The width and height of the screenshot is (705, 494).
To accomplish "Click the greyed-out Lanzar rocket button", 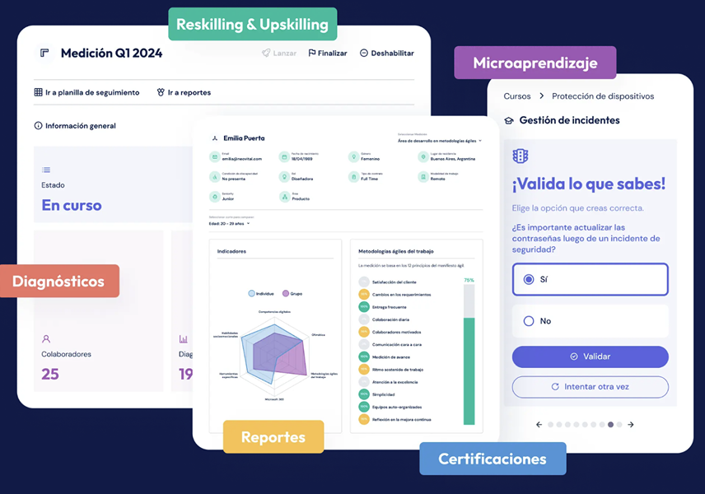I will coord(279,53).
